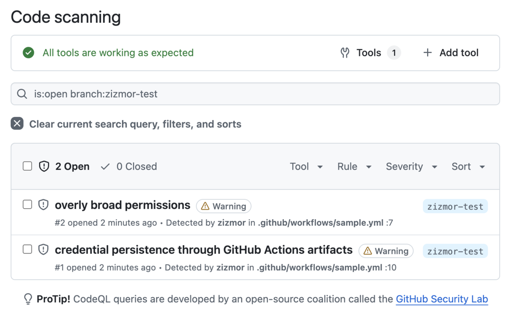This screenshot has height=317, width=510.
Task: Check the overly broad permissions alert
Action: point(27,205)
